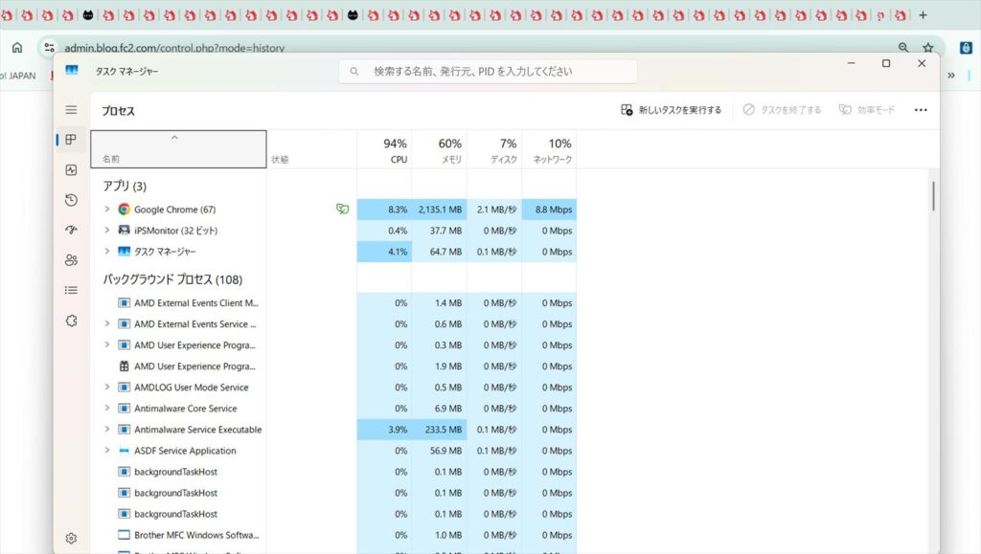
Task: Toggle the hamburger navigation menu
Action: 71,110
